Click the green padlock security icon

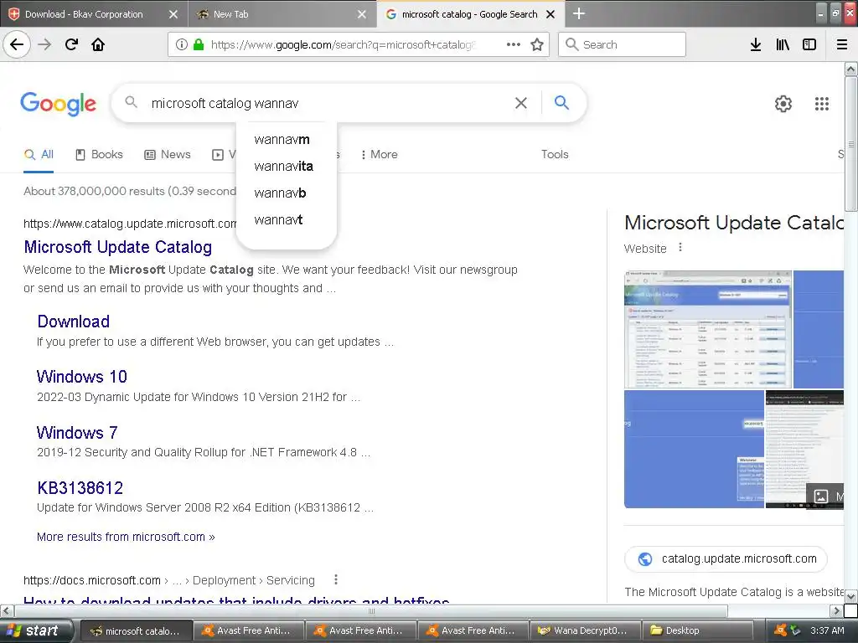tap(199, 44)
